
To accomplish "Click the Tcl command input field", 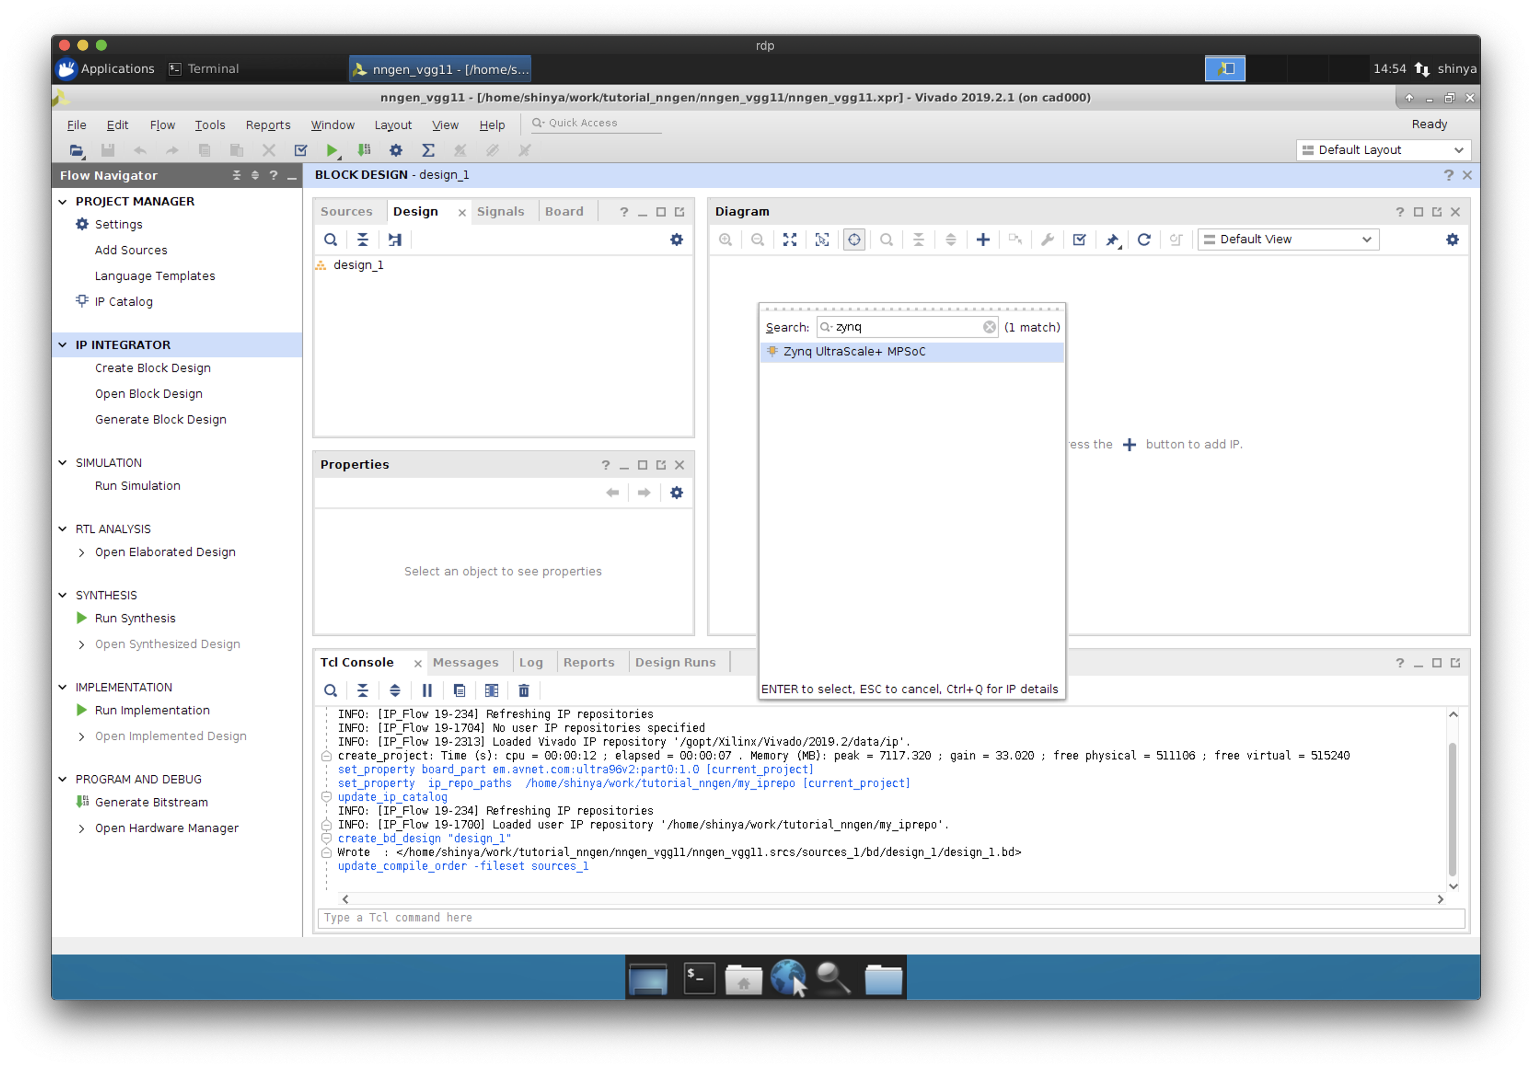I will point(891,918).
